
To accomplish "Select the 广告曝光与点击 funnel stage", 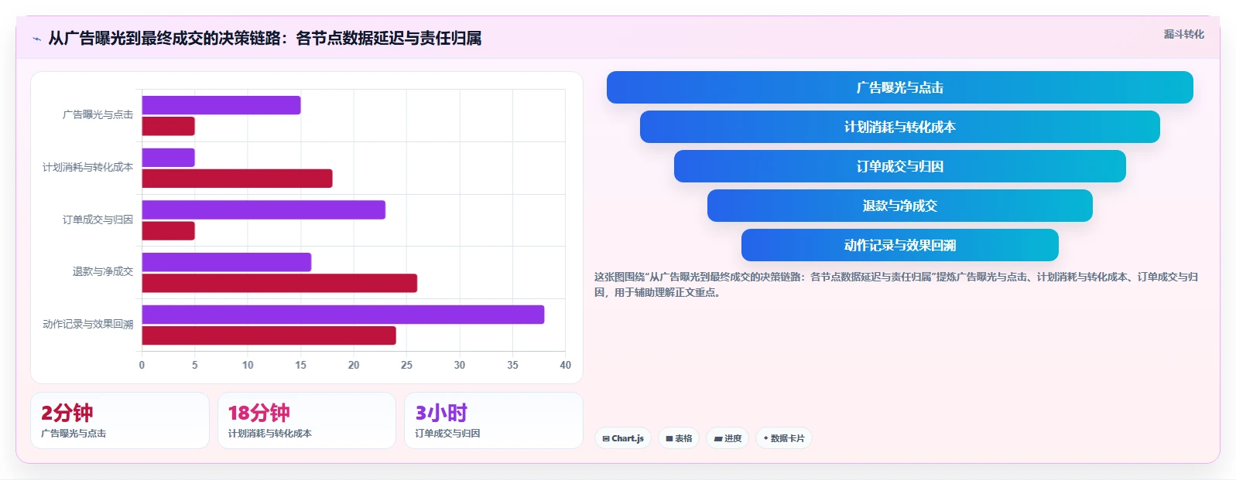I will point(899,87).
